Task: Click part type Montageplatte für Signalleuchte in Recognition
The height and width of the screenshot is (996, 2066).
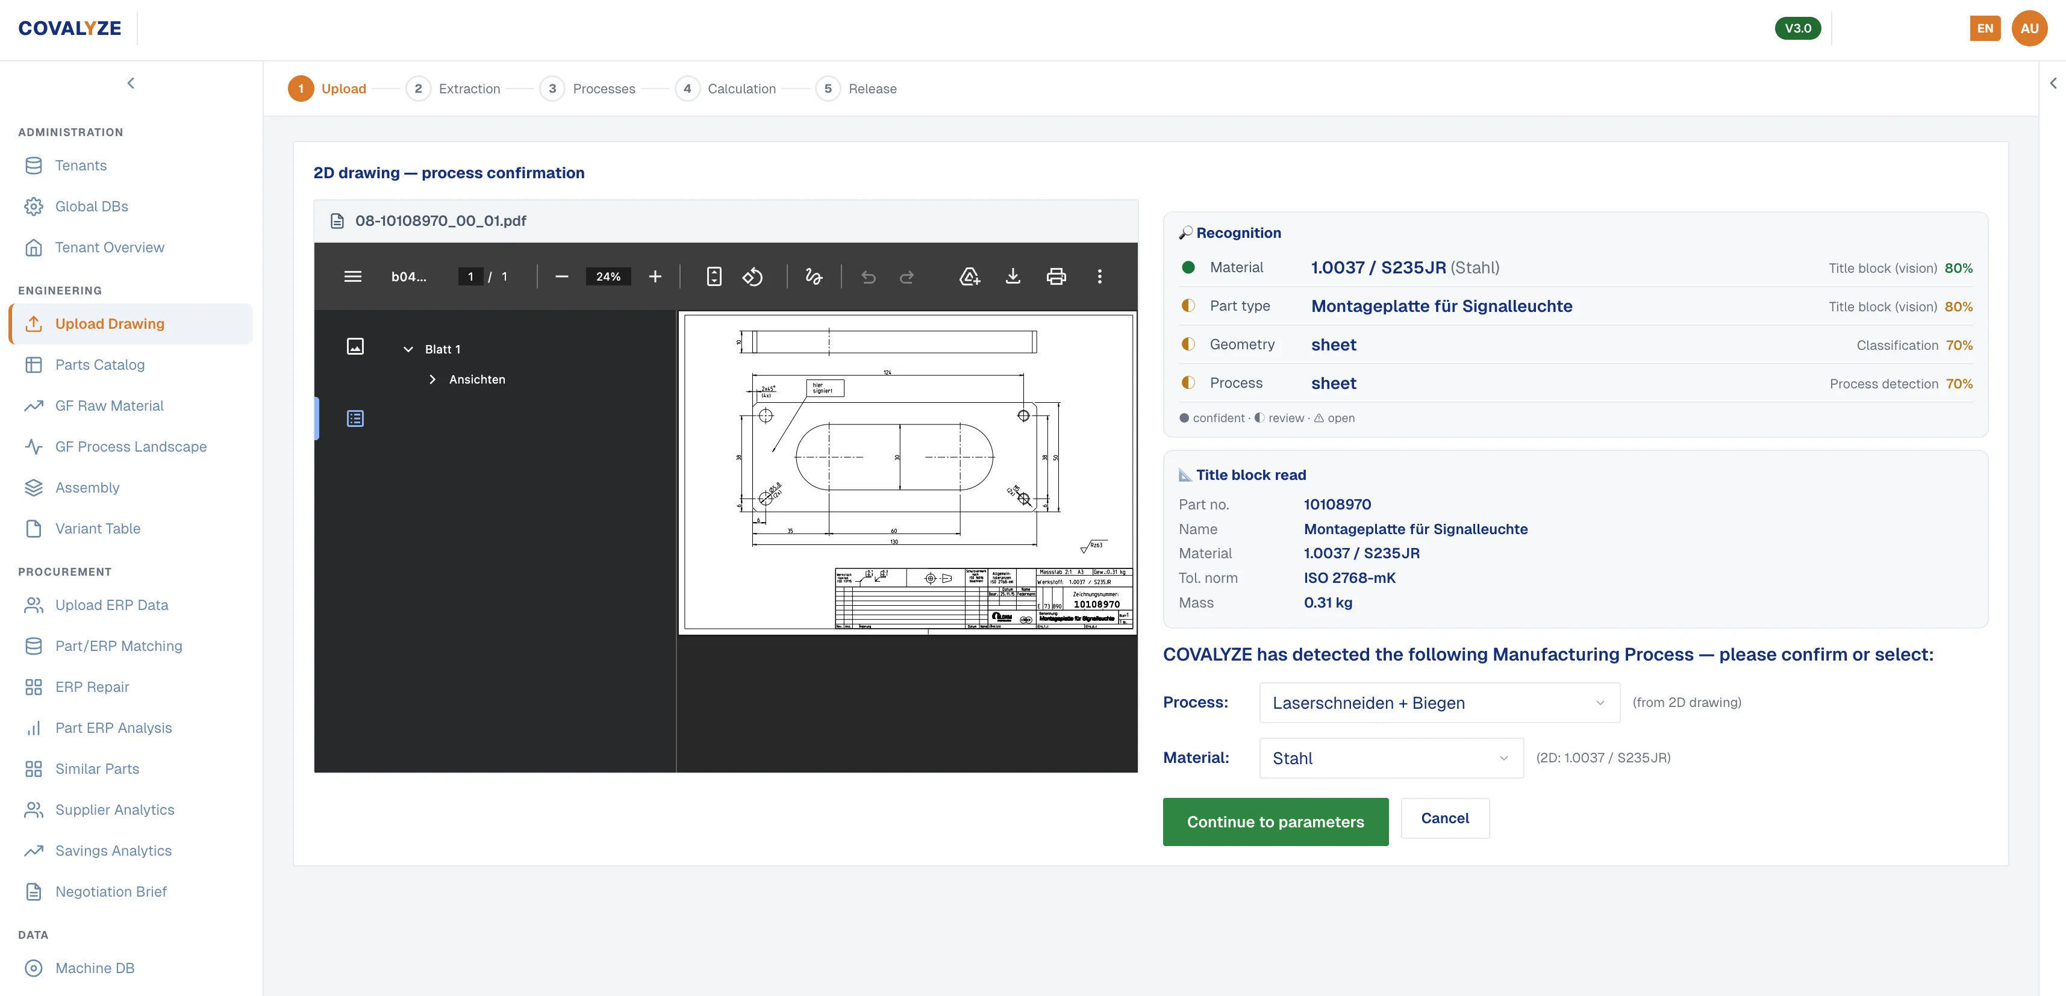Action: click(1441, 307)
